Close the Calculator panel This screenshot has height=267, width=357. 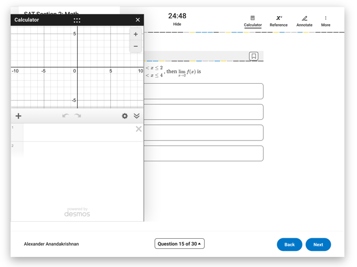click(x=138, y=20)
